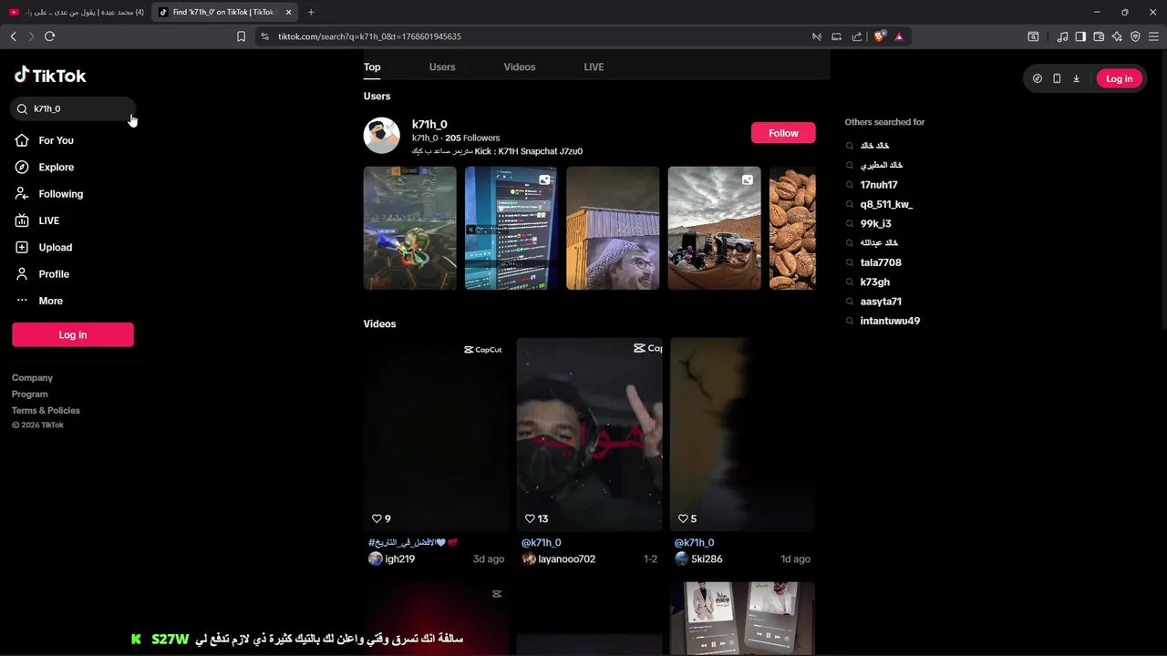This screenshot has height=656, width=1167.
Task: Search suggestion k73gh
Action: point(874,282)
